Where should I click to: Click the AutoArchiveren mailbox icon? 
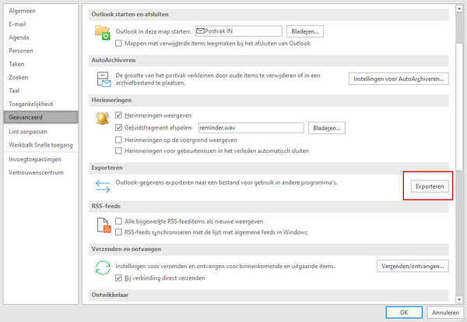(x=104, y=79)
